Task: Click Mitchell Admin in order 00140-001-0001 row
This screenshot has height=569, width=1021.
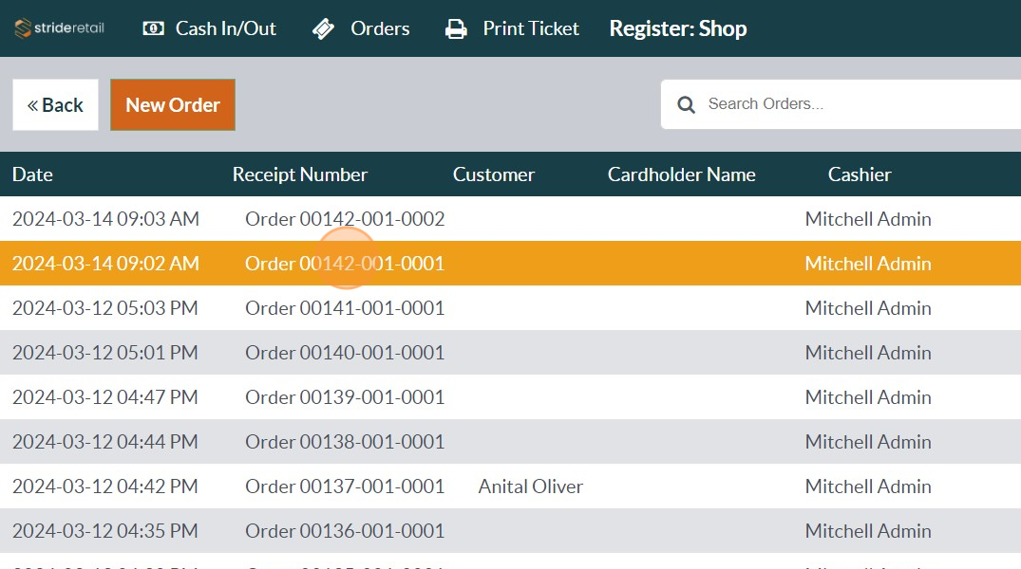Action: coord(868,353)
